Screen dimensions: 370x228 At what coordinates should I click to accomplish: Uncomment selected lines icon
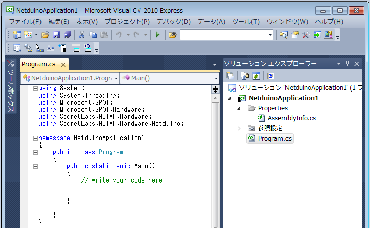[x=88, y=48]
